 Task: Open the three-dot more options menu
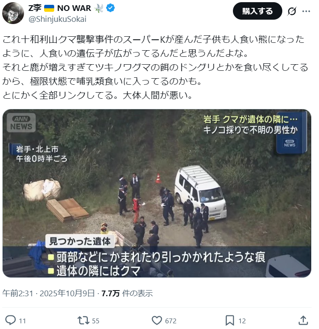pyautogui.click(x=306, y=11)
